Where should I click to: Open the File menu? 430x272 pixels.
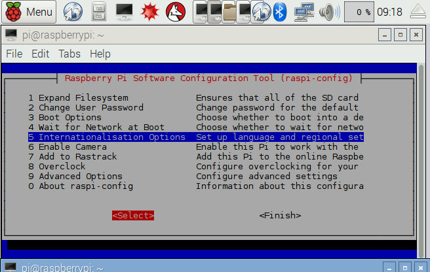[14, 54]
